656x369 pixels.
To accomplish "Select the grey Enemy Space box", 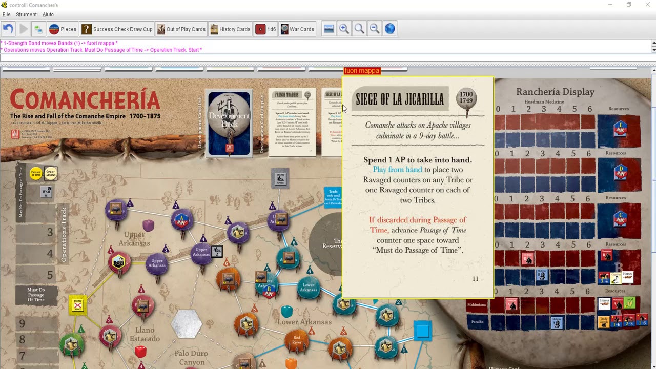I will [280, 178].
